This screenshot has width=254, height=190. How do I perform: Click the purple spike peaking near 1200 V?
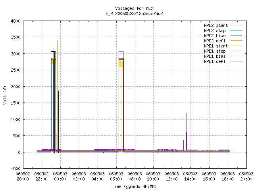coord(187,131)
